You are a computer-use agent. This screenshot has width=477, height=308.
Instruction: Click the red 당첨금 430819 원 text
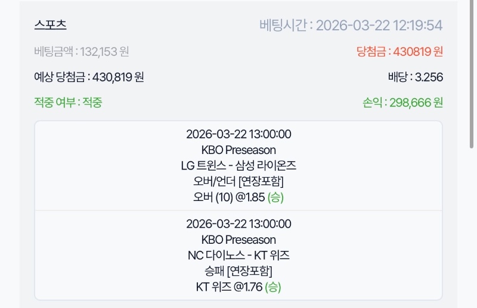[399, 52]
